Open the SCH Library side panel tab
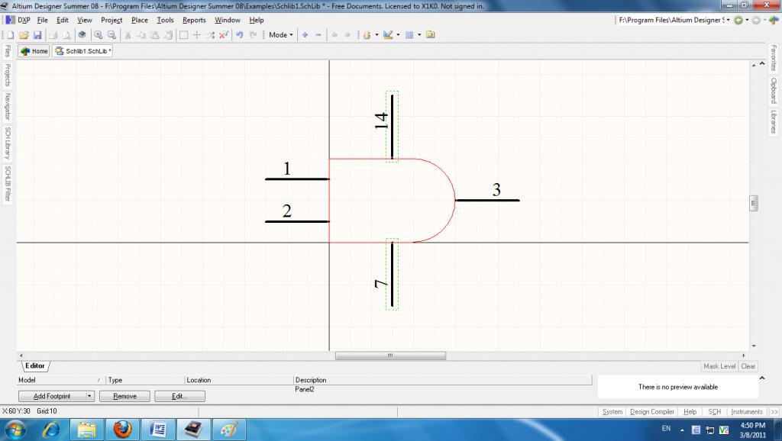 pos(8,143)
